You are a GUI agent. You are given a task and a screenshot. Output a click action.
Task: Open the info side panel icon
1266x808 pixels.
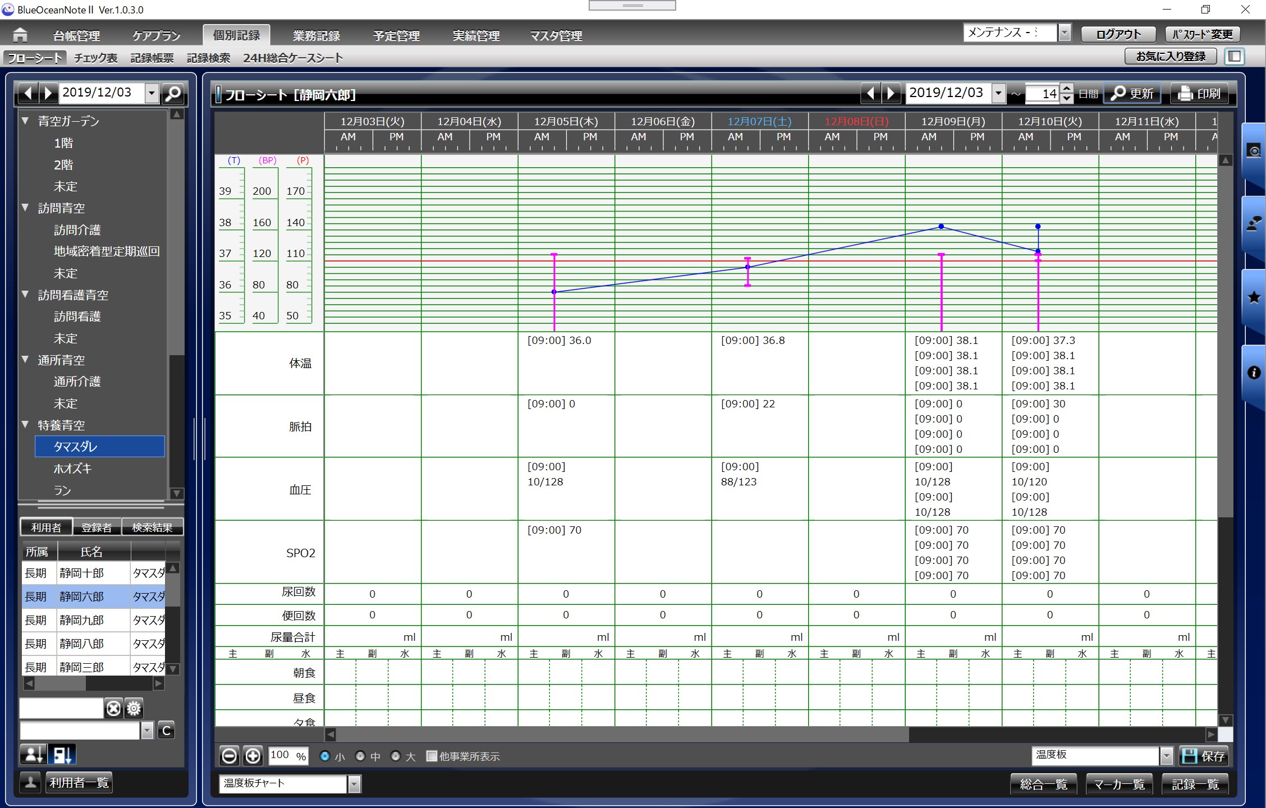[x=1254, y=373]
